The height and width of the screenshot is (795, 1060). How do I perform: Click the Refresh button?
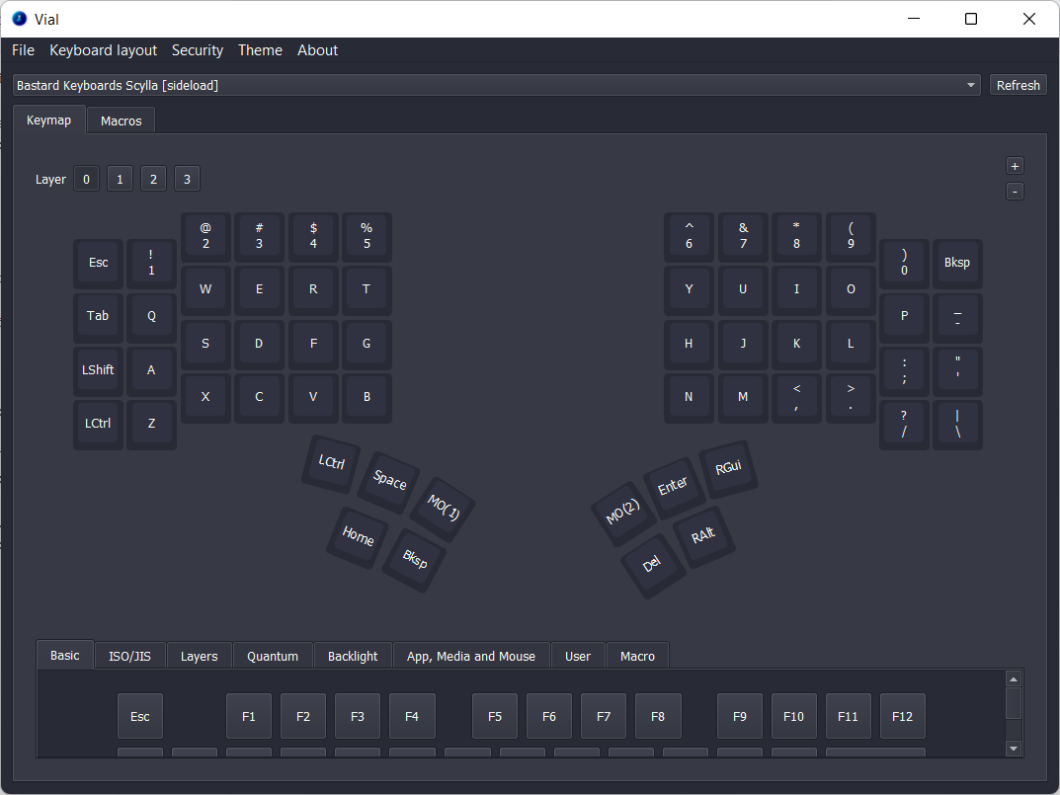coord(1019,85)
